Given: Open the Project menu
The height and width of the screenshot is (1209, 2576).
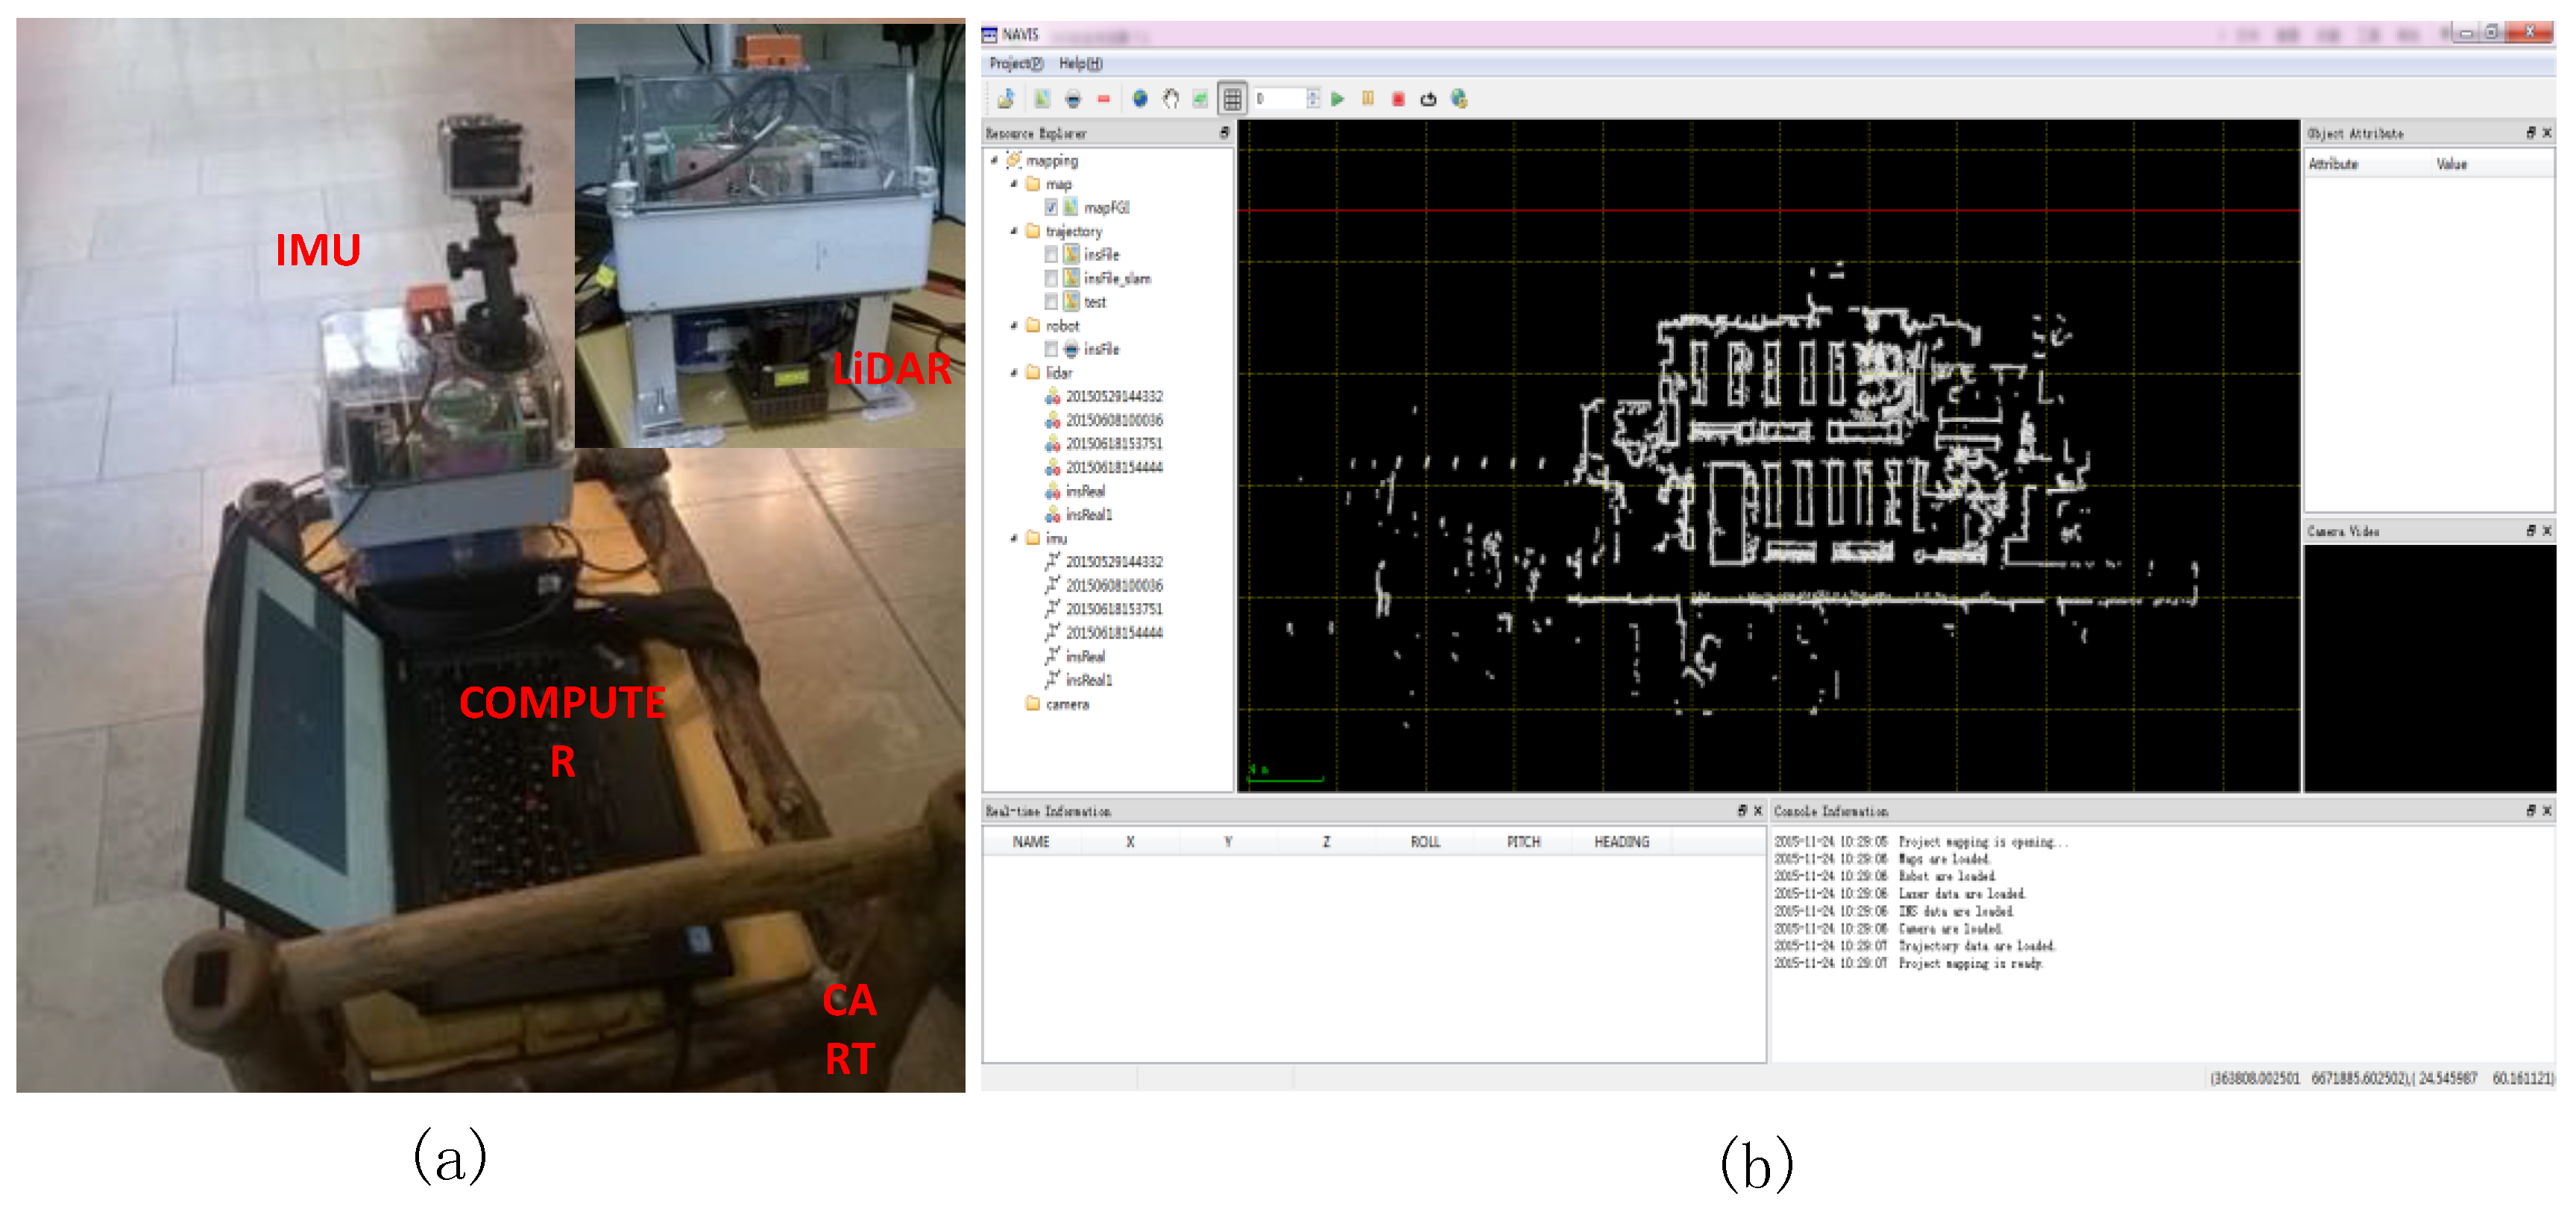Looking at the screenshot, I should click(x=1015, y=64).
